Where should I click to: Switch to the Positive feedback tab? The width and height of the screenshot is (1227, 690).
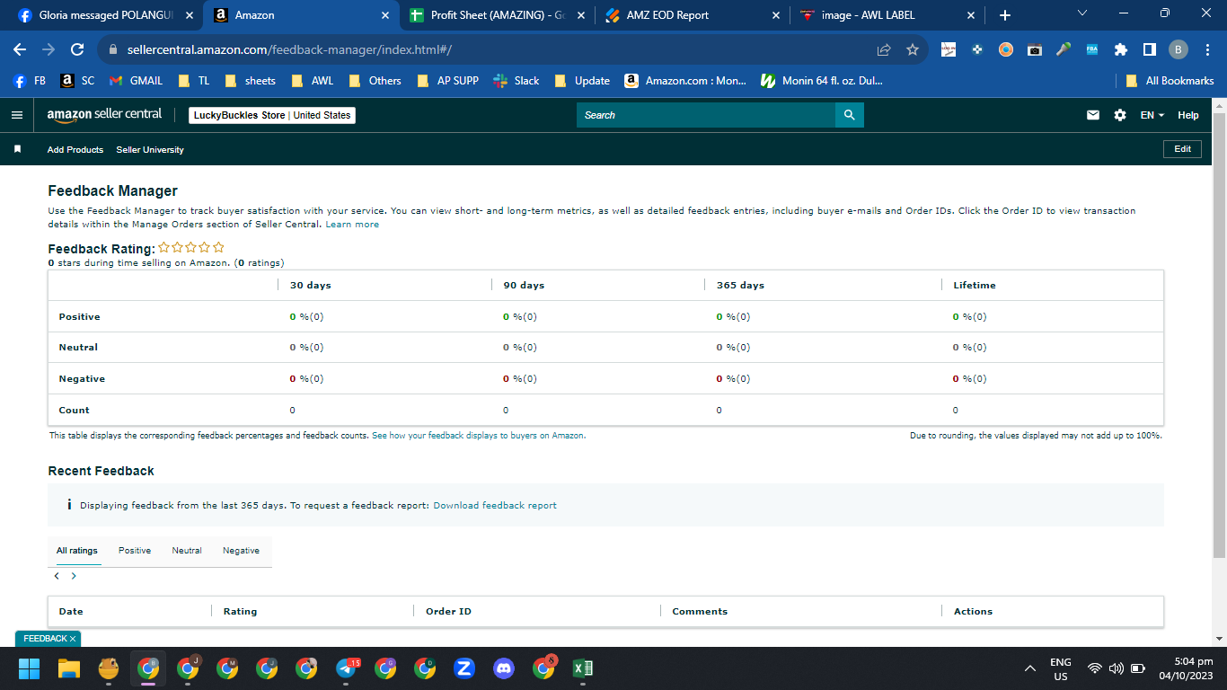point(135,550)
